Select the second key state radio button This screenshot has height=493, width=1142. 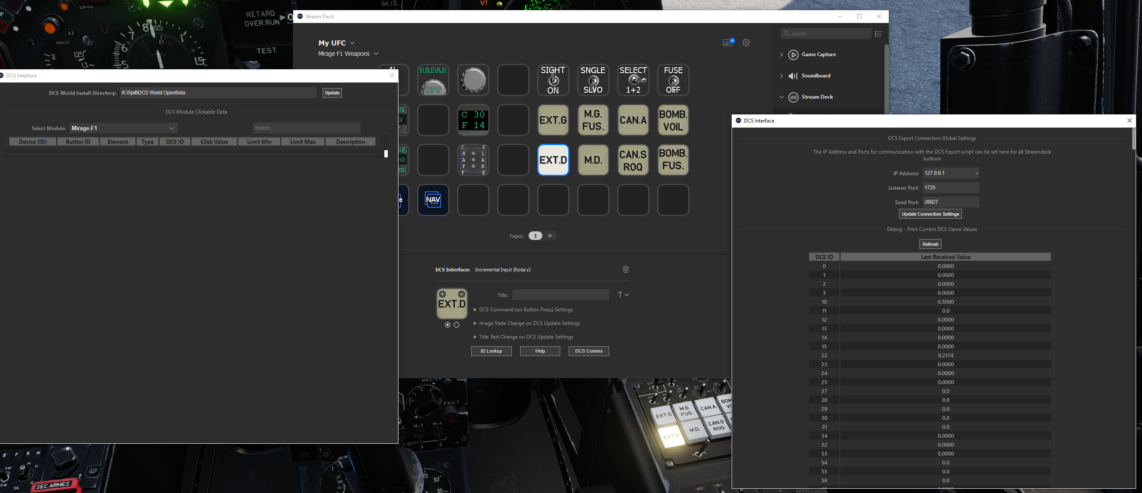pos(456,325)
